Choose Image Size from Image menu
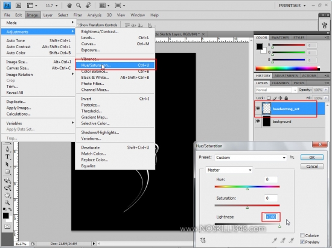 (x=39, y=62)
